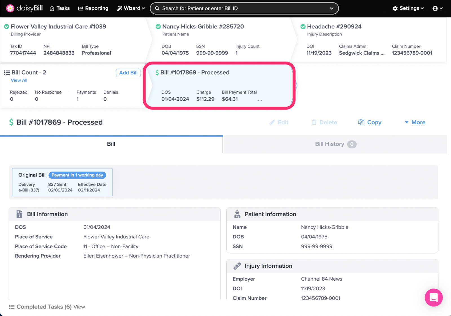Click Bill Payment Total $64.31
This screenshot has width=451, height=316.
pyautogui.click(x=230, y=99)
